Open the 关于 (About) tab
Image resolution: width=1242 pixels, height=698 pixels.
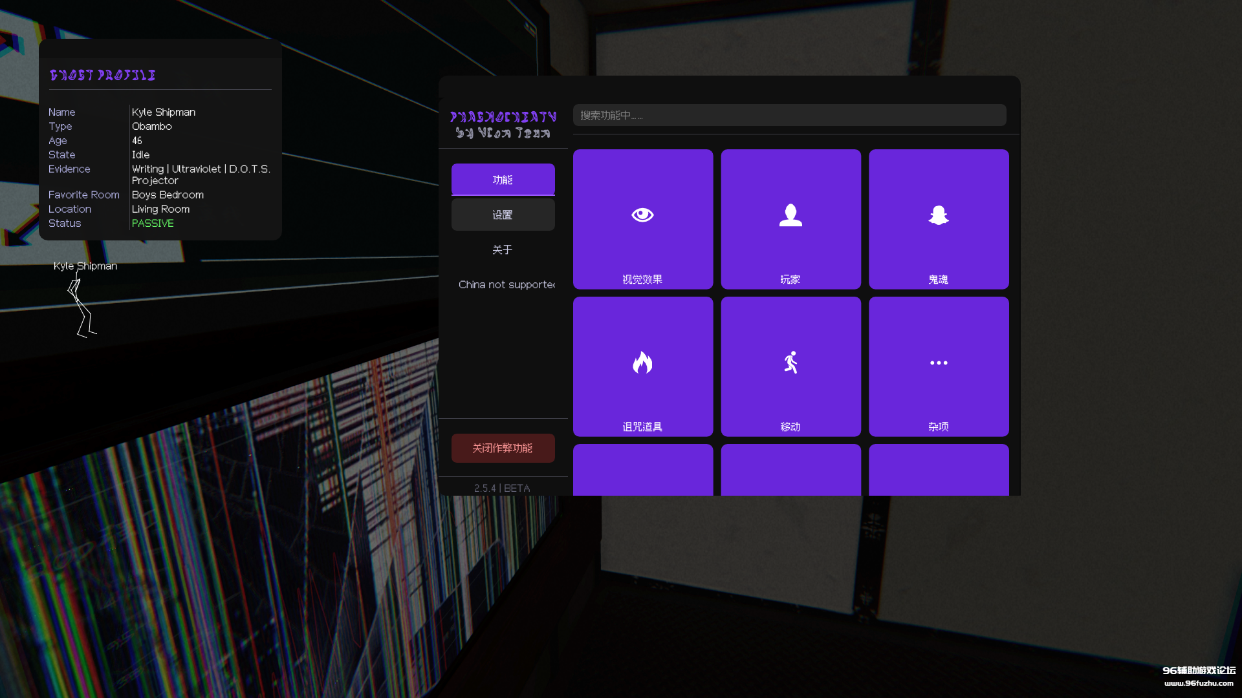[503, 249]
